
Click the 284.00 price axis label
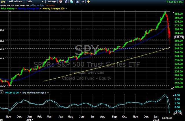pos(179,14)
